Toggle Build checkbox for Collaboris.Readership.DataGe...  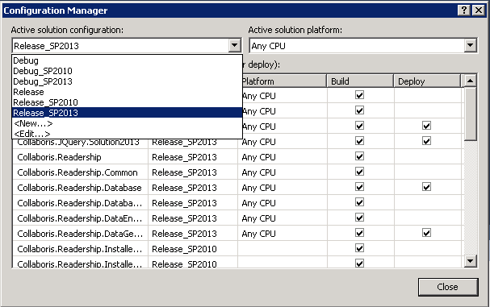[x=360, y=233]
